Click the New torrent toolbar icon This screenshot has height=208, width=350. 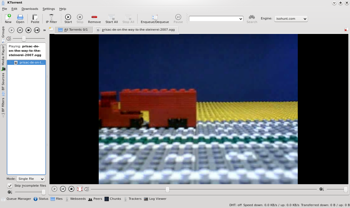tap(8, 19)
